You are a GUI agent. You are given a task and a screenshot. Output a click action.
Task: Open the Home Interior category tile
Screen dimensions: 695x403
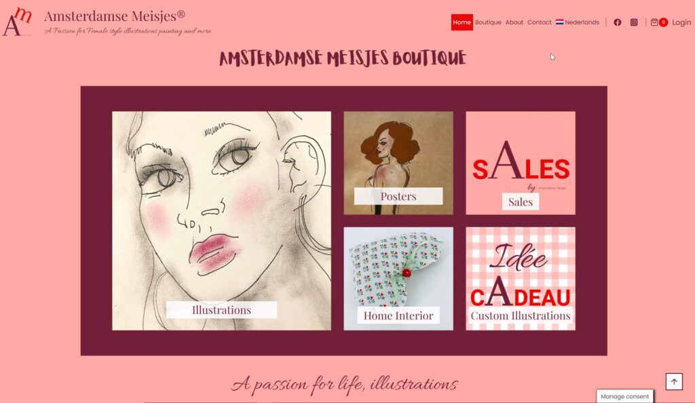398,279
